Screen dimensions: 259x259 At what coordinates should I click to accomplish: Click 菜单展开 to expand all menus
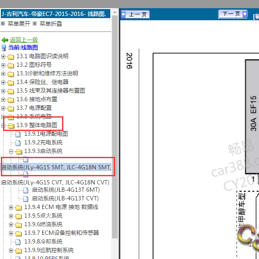19,24
